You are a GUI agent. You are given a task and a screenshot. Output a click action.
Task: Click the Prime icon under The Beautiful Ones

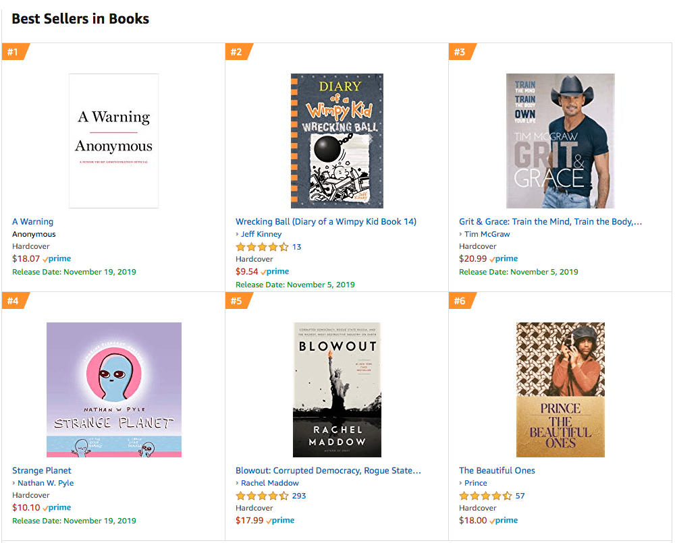coord(503,520)
